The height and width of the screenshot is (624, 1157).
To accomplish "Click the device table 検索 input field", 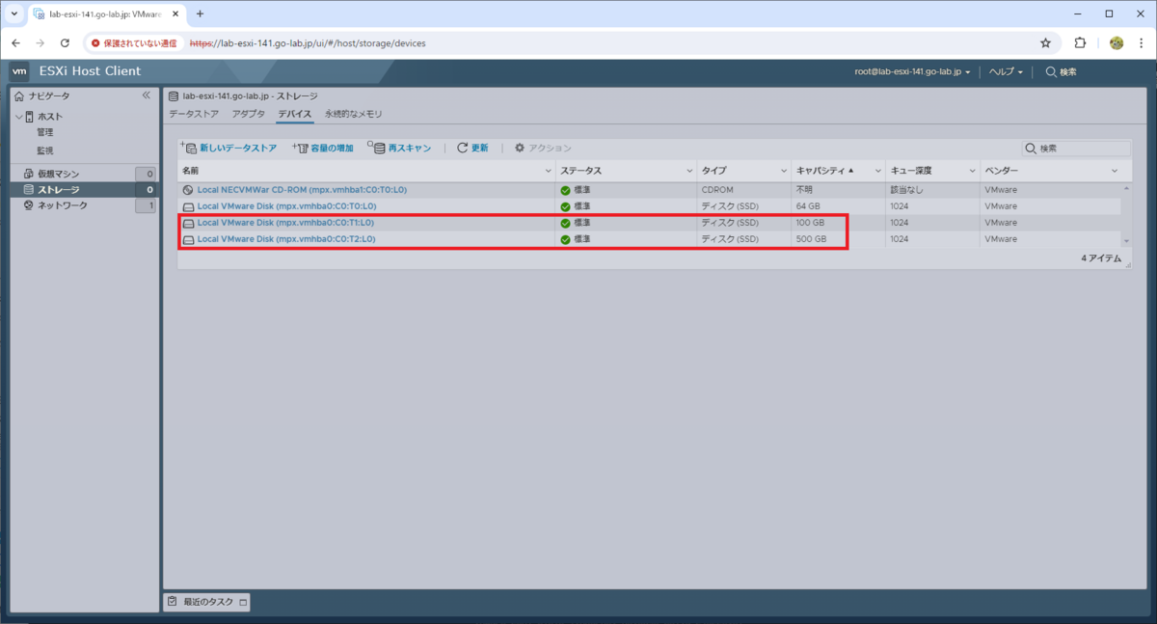I will click(1076, 149).
